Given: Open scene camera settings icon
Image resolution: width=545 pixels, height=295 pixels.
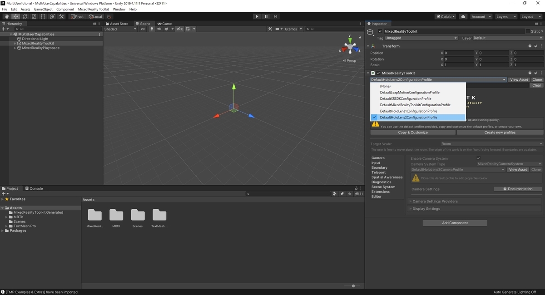Looking at the screenshot, I should click(x=277, y=29).
